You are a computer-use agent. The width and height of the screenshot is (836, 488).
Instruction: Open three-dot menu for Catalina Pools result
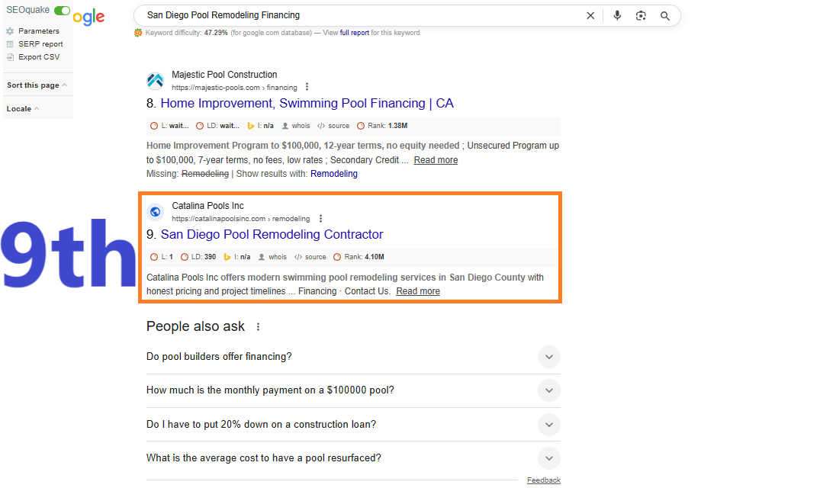(x=320, y=218)
